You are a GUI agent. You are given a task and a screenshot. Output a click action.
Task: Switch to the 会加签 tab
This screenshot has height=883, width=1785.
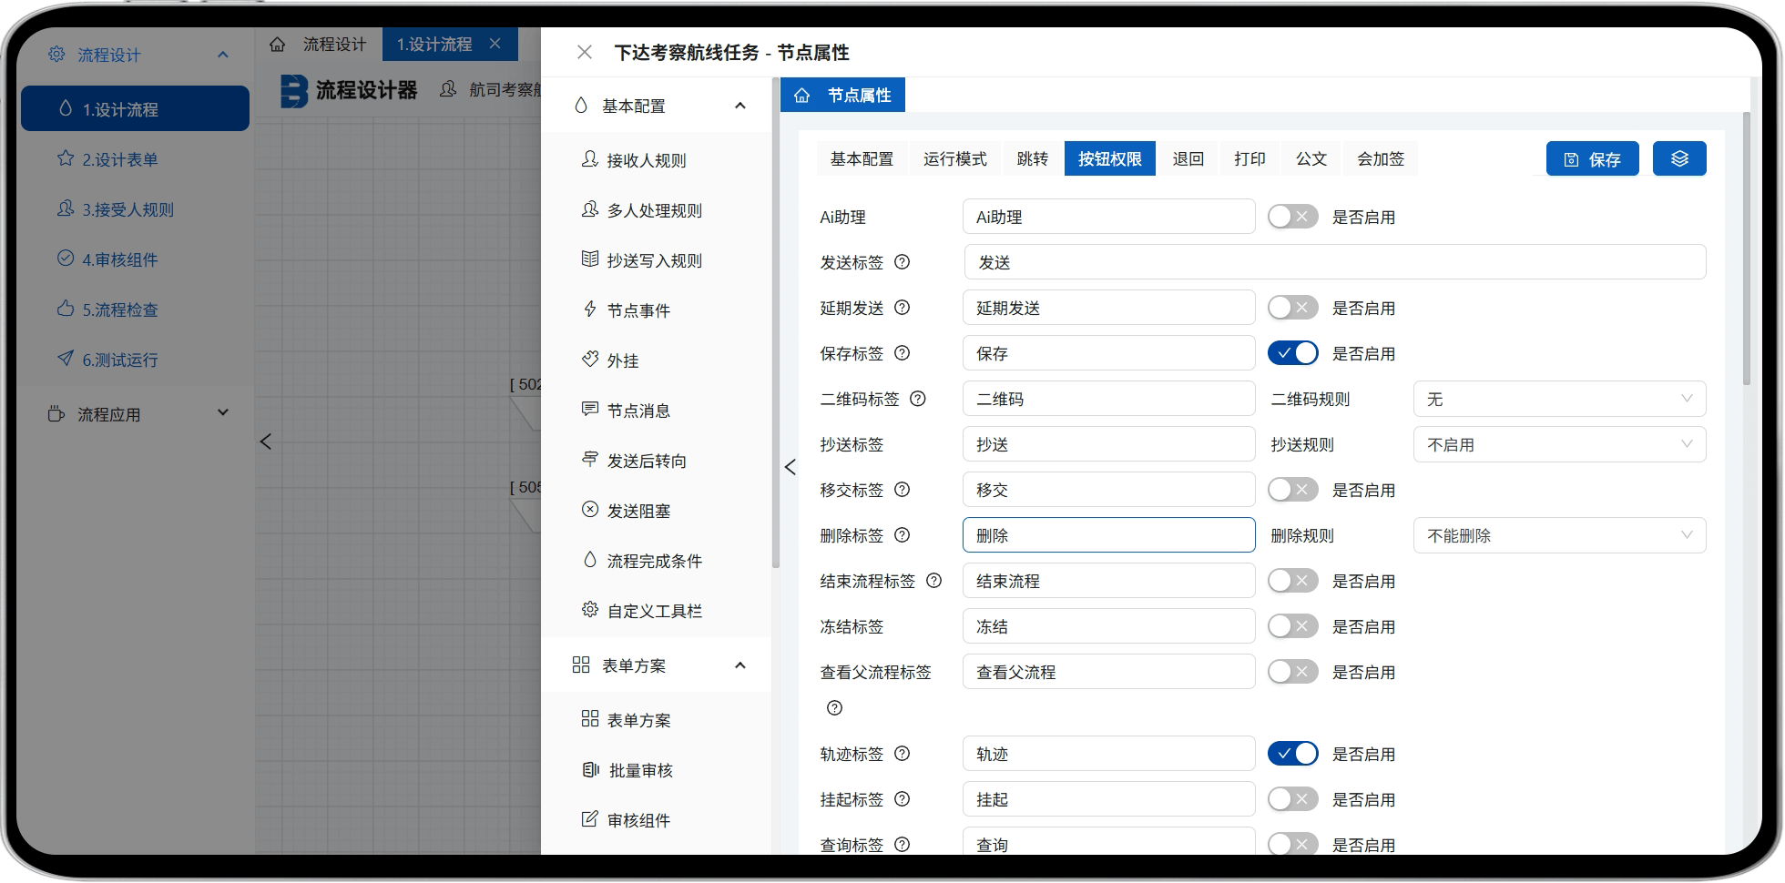[x=1381, y=158]
